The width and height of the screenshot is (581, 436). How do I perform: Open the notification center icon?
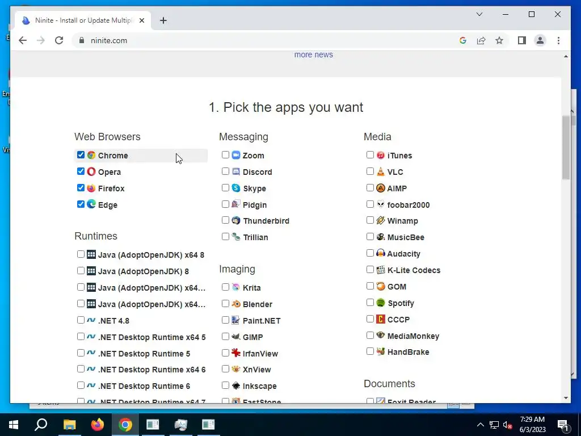[x=563, y=425]
